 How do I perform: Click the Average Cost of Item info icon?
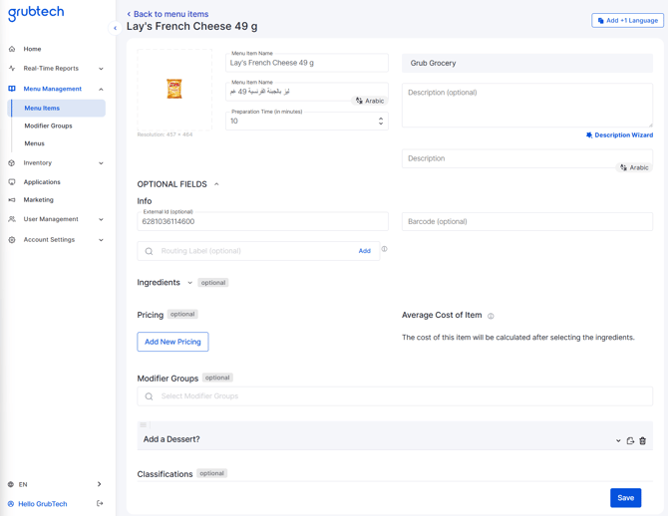[x=491, y=316]
